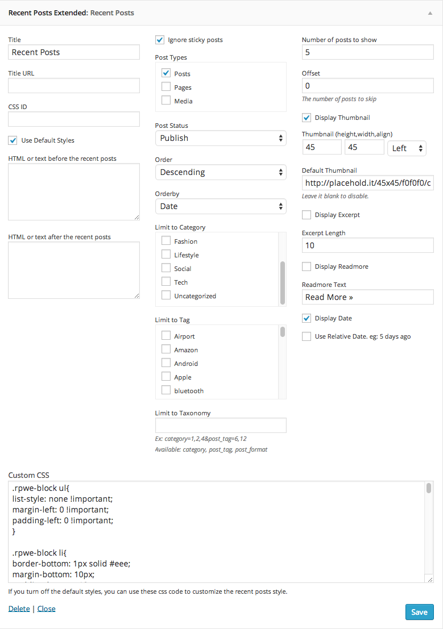Enable the Pages post type checkbox
Screen dimensions: 443x629
coord(166,87)
